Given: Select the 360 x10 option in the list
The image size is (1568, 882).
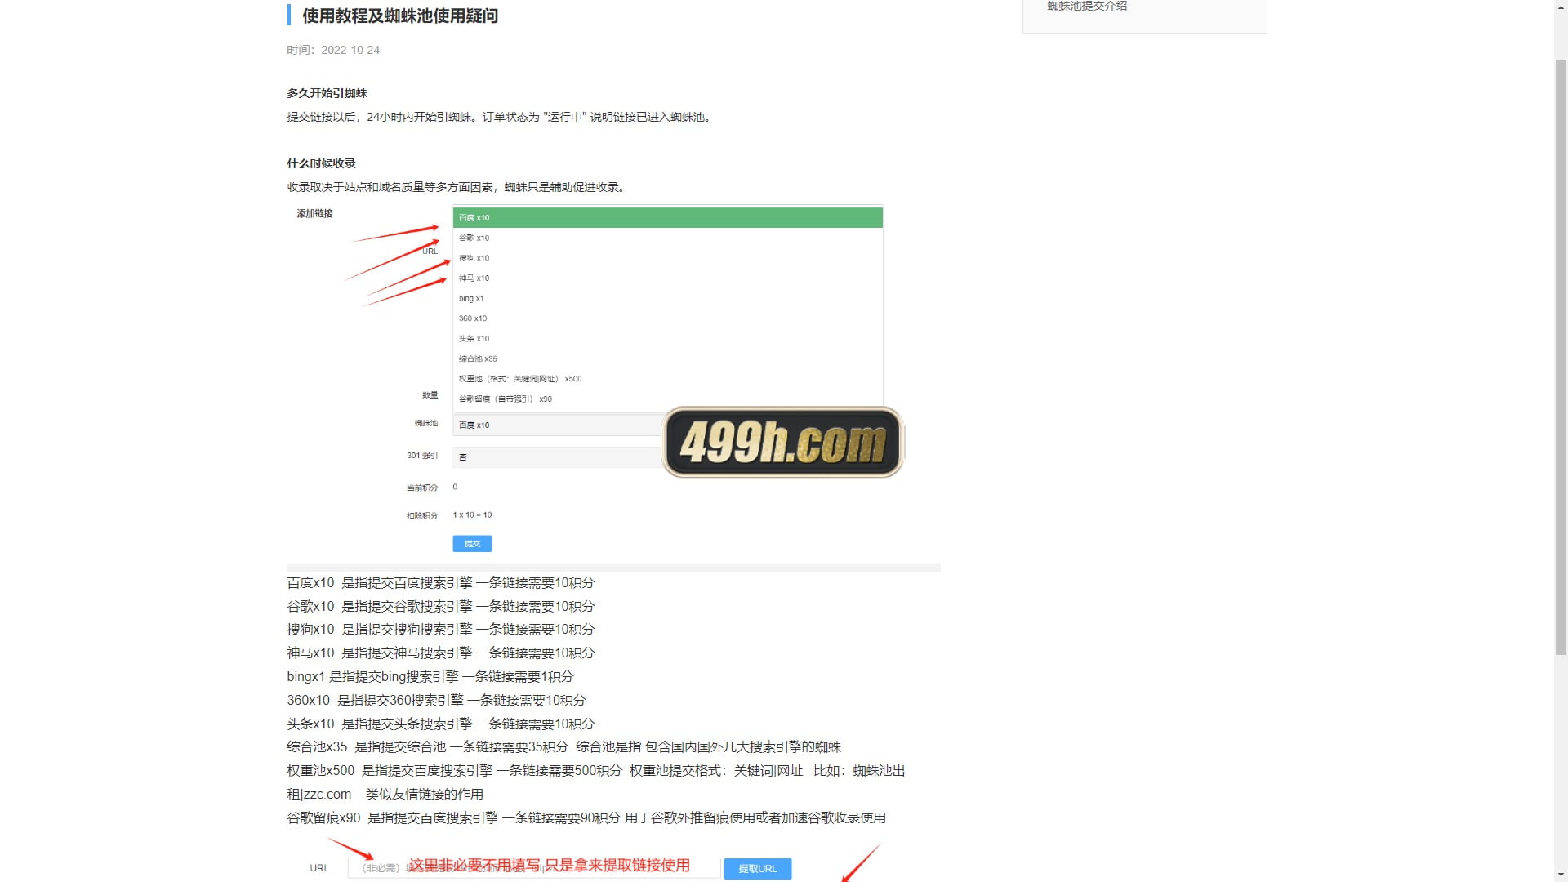Looking at the screenshot, I should 667,318.
